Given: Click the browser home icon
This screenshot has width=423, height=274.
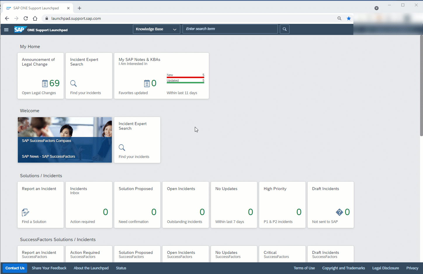Looking at the screenshot, I should [x=35, y=18].
